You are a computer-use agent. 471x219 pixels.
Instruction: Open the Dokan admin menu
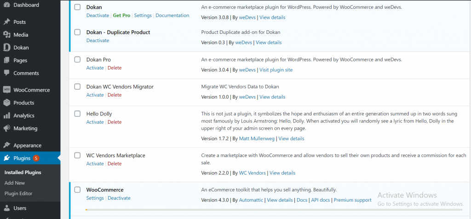click(21, 48)
